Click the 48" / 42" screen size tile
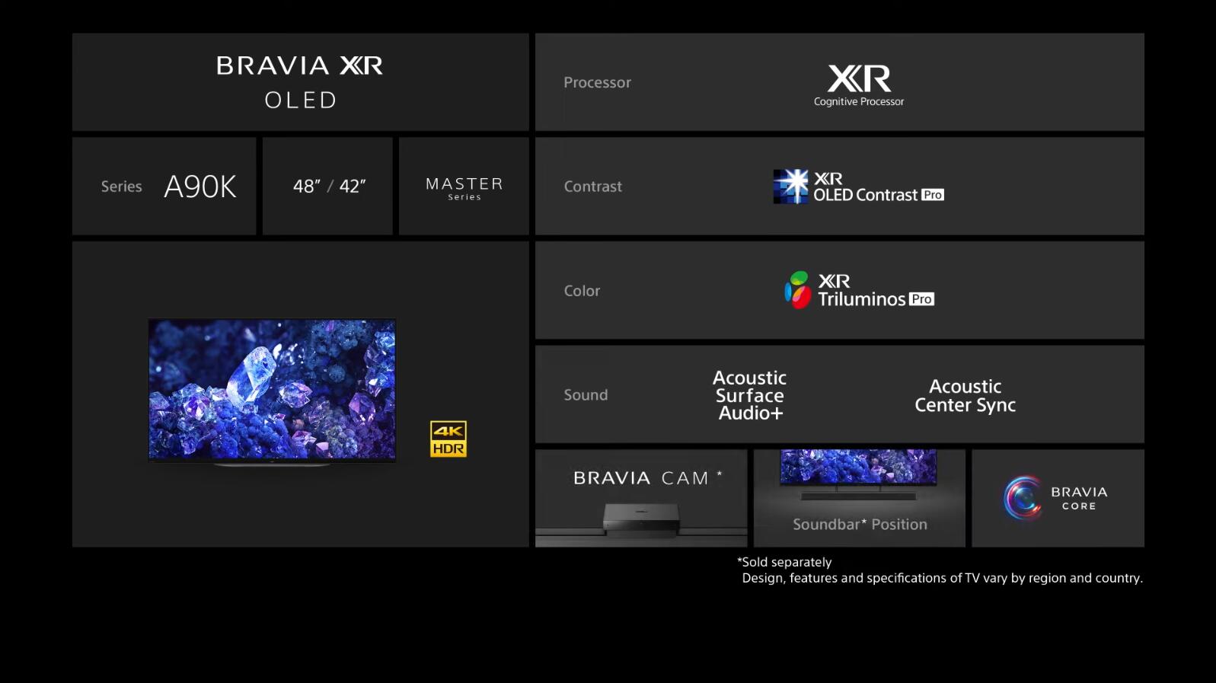This screenshot has height=683, width=1216. pyautogui.click(x=329, y=187)
